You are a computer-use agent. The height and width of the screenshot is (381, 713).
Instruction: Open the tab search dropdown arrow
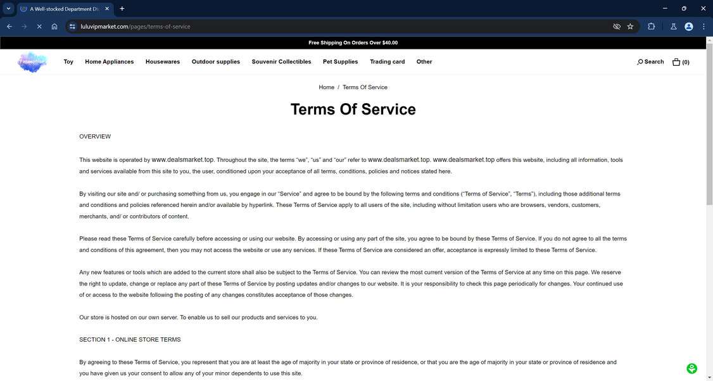click(x=8, y=9)
